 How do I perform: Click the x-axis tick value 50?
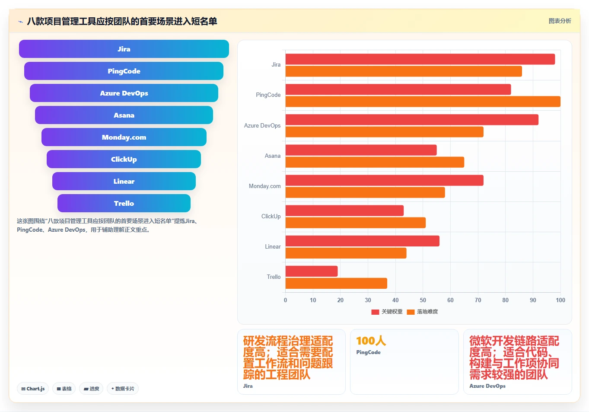click(423, 300)
